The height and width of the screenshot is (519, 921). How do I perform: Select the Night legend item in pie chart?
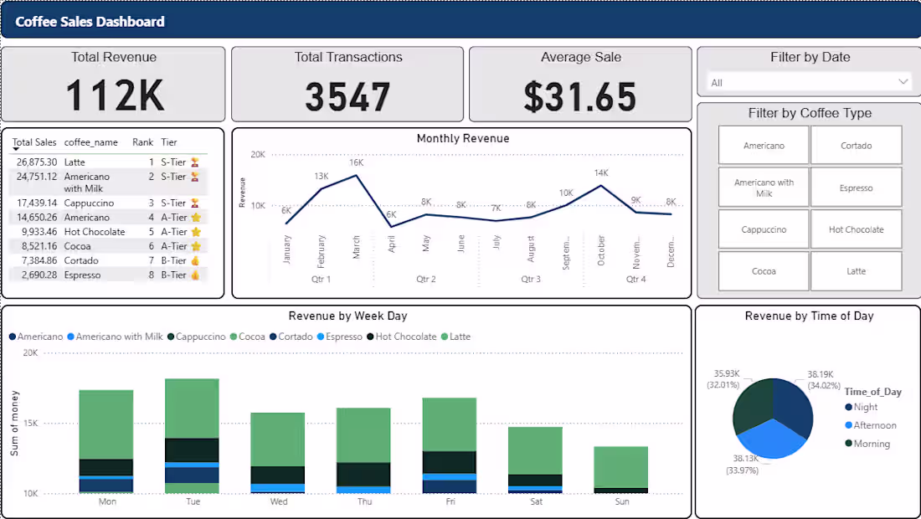click(x=861, y=407)
